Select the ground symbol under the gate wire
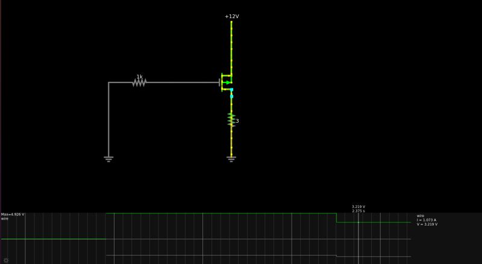The image size is (482, 264). tap(108, 159)
